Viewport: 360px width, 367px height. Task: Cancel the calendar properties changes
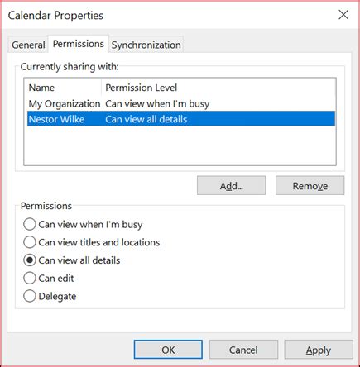(243, 350)
